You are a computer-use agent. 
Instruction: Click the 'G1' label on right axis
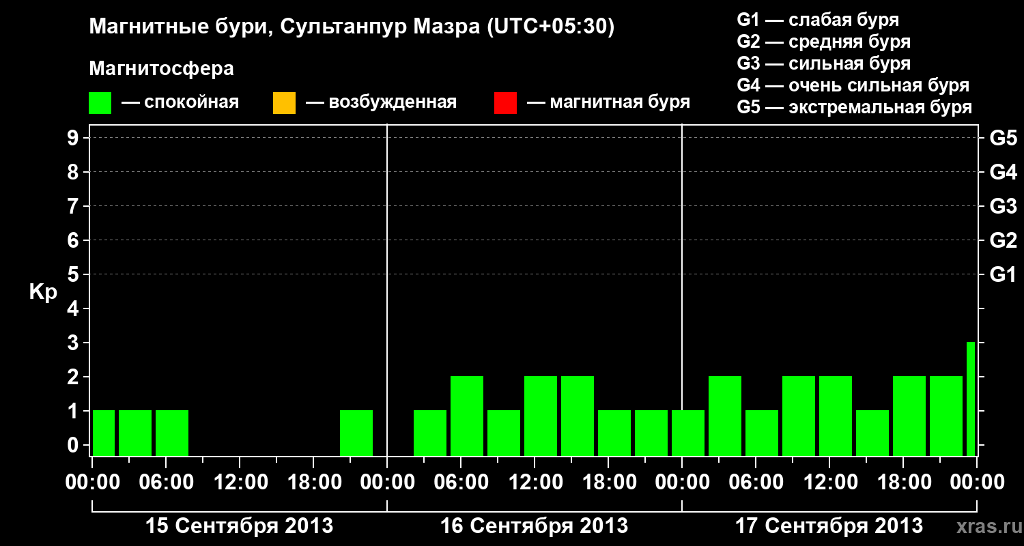1003,275
